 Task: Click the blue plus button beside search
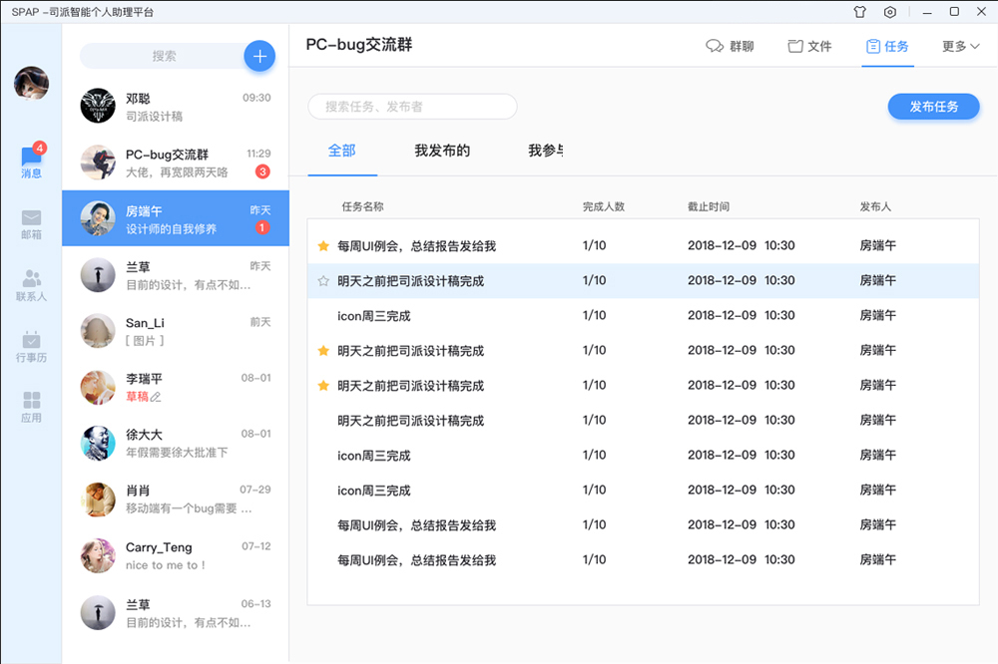coord(259,56)
